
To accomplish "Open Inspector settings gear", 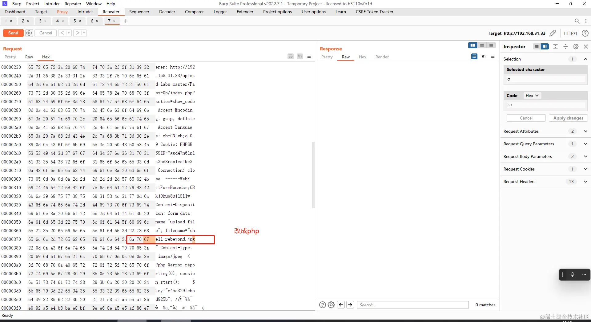I will point(576,46).
